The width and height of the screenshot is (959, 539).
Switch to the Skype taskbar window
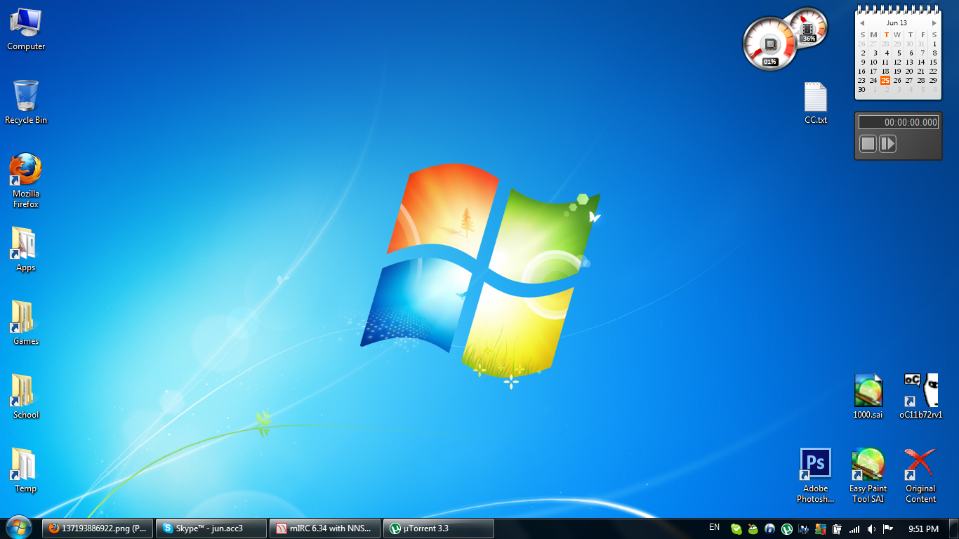(x=211, y=528)
